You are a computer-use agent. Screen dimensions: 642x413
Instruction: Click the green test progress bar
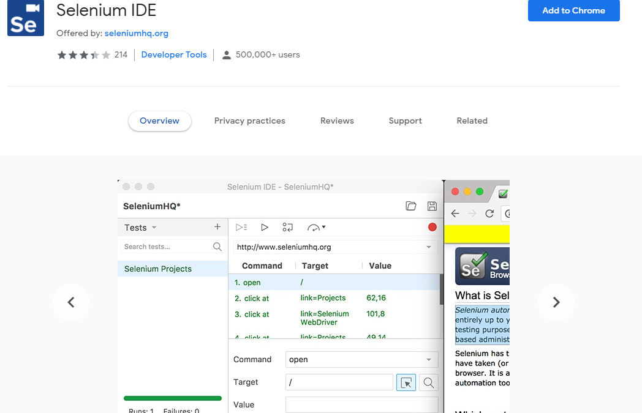click(173, 398)
